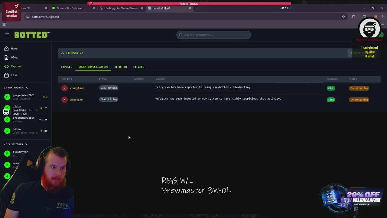Switch to the EXPOSED tab
Screen dimensions: 387x218
coord(67,67)
